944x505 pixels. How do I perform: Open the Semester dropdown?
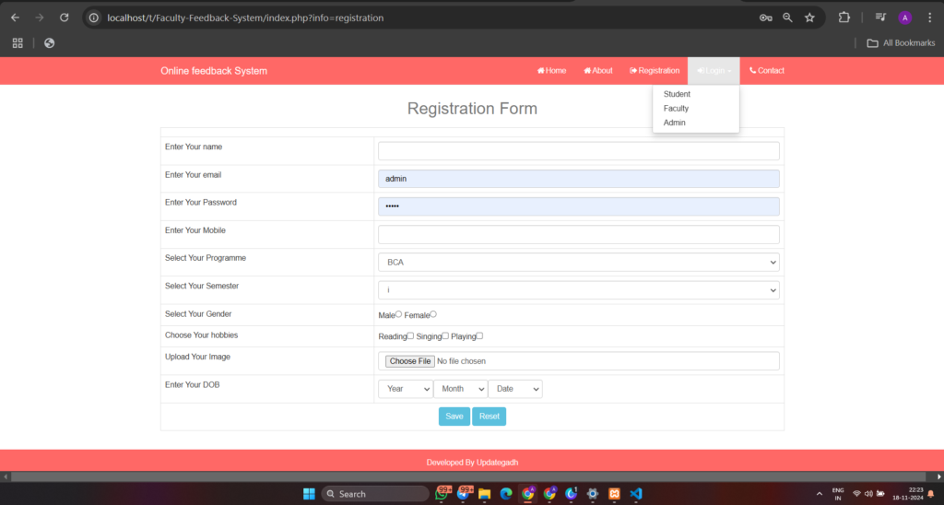pos(579,290)
